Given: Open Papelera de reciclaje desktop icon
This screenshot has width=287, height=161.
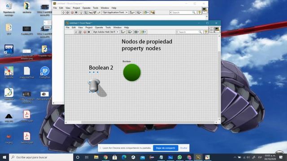Looking at the screenshot, I should click(9, 9).
